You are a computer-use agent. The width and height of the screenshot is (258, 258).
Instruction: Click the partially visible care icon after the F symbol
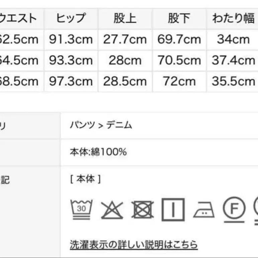click(x=255, y=209)
